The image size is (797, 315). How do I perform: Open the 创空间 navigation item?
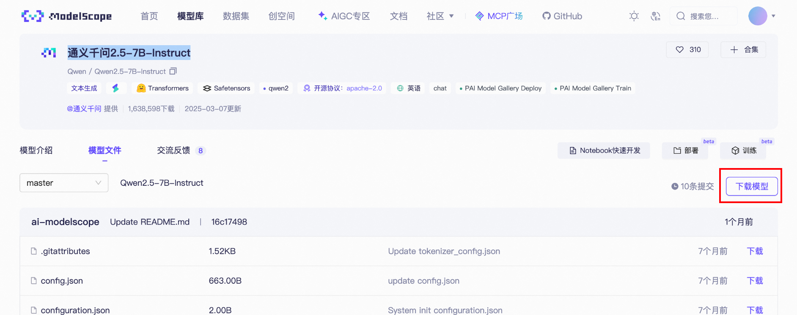[281, 16]
